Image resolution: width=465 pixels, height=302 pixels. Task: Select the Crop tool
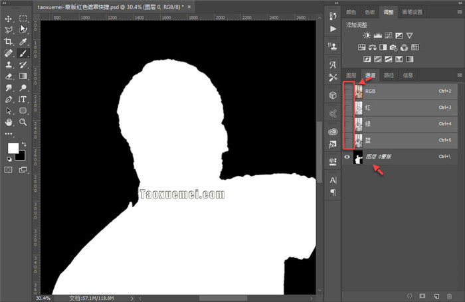[x=9, y=41]
